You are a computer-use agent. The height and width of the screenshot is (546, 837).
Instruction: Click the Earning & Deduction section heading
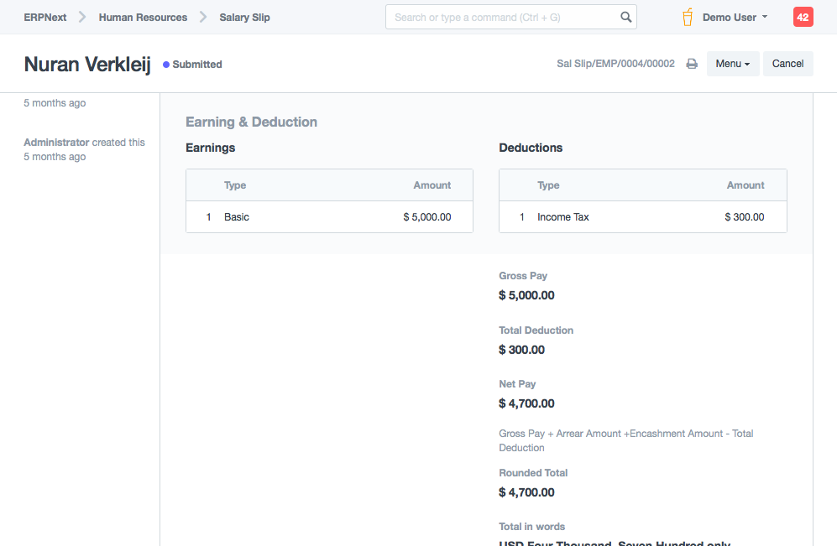251,122
